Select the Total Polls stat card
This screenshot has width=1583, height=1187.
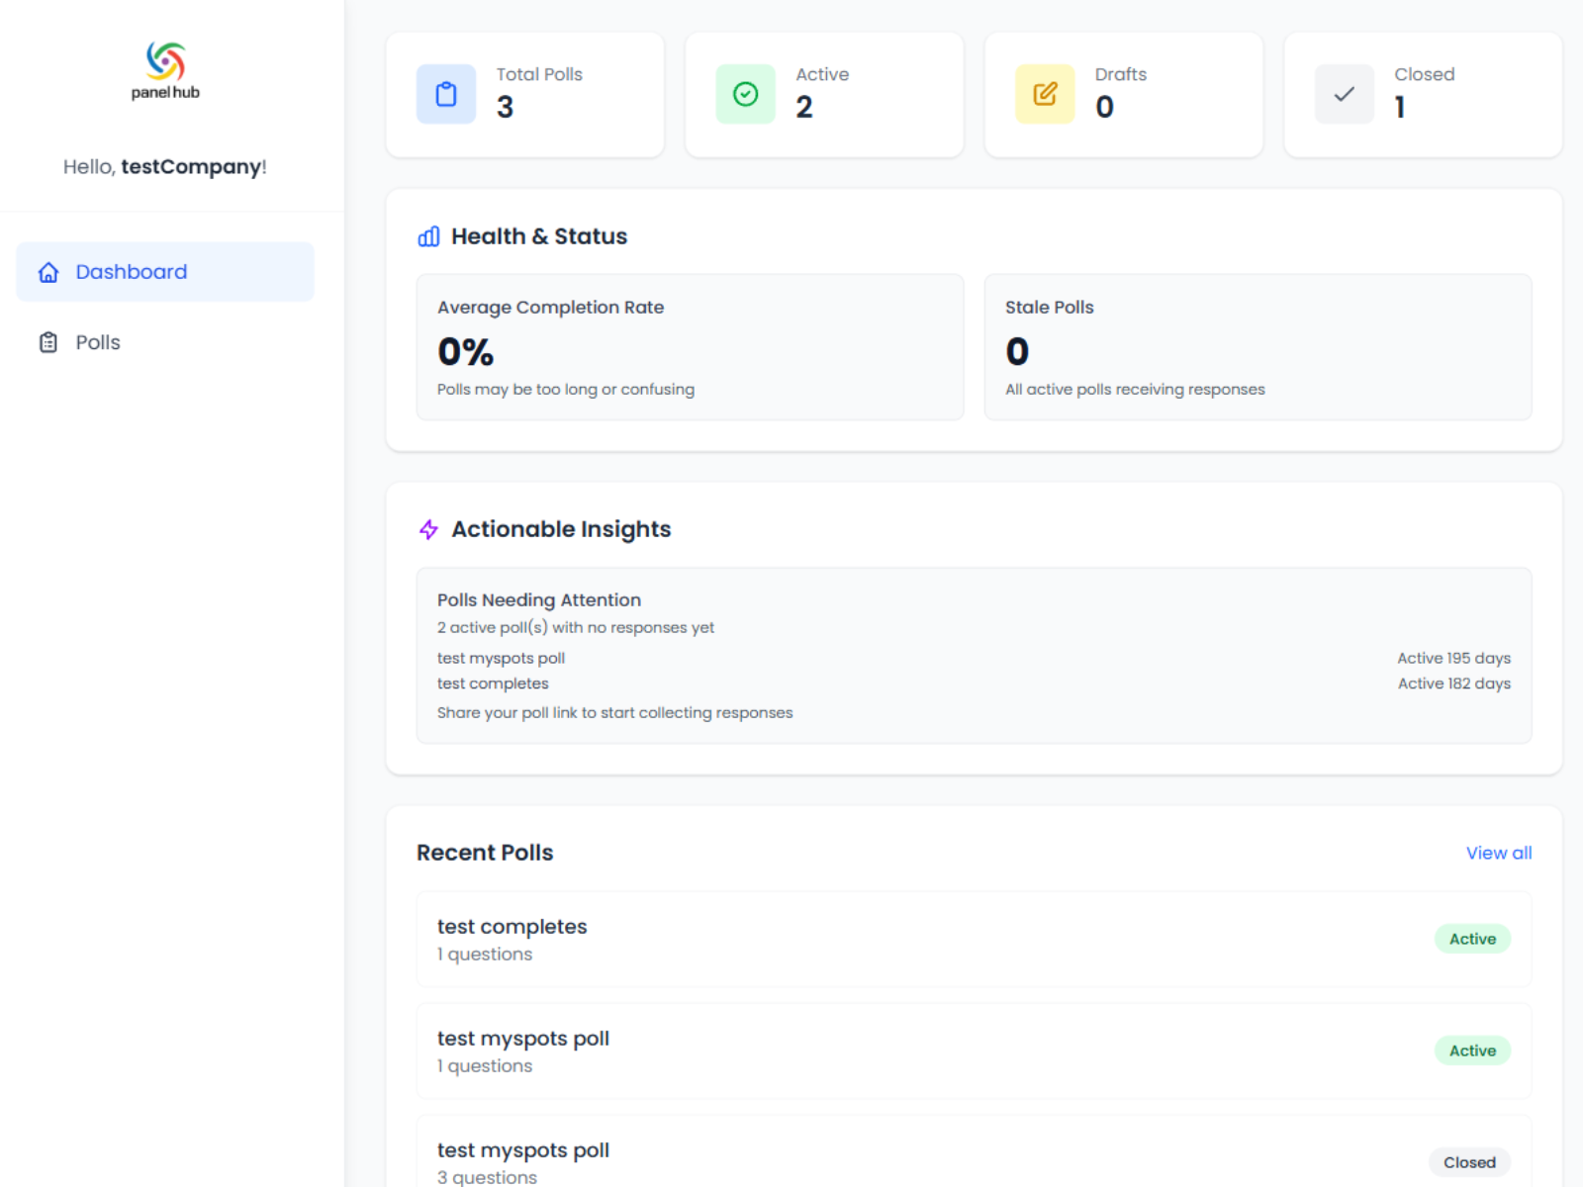click(524, 94)
